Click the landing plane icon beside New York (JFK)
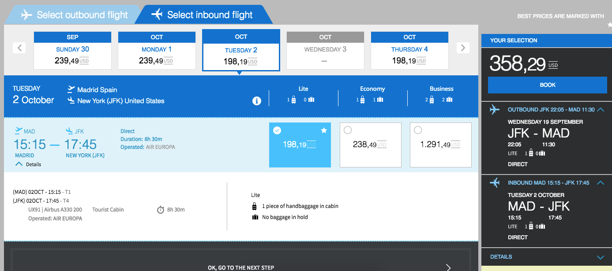The image size is (612, 271). 71,100
